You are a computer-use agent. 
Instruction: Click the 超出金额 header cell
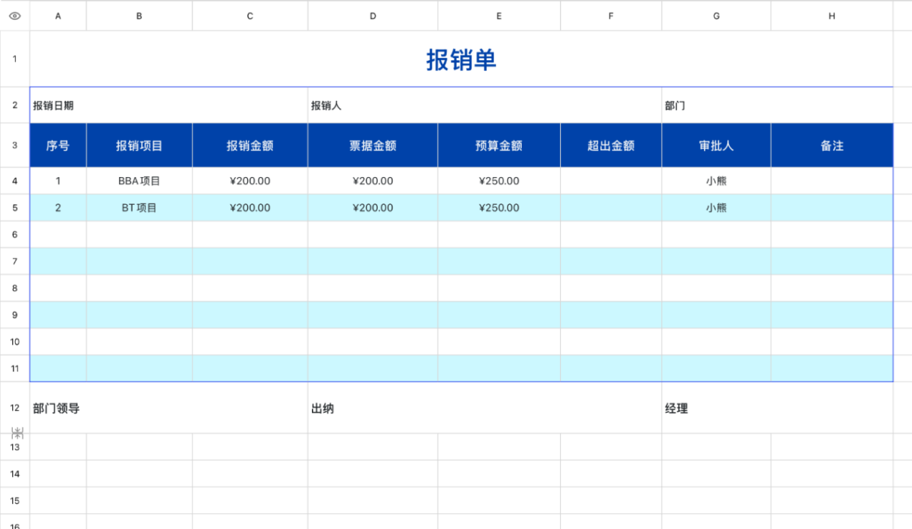pyautogui.click(x=611, y=145)
